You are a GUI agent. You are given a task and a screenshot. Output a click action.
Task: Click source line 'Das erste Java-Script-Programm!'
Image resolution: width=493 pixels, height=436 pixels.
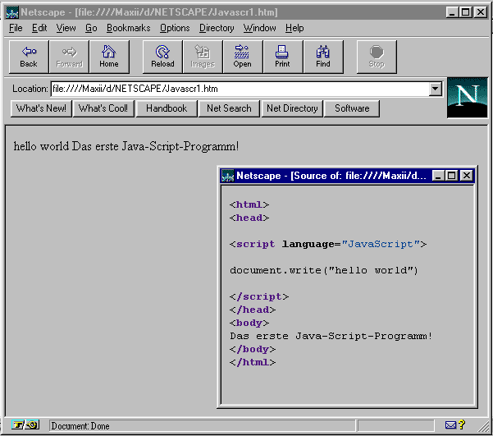coord(331,336)
